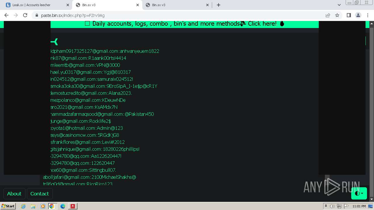Viewport: 374px width, 210px height.
Task: Launch Internet Explorer from taskbar
Action: tap(23, 206)
